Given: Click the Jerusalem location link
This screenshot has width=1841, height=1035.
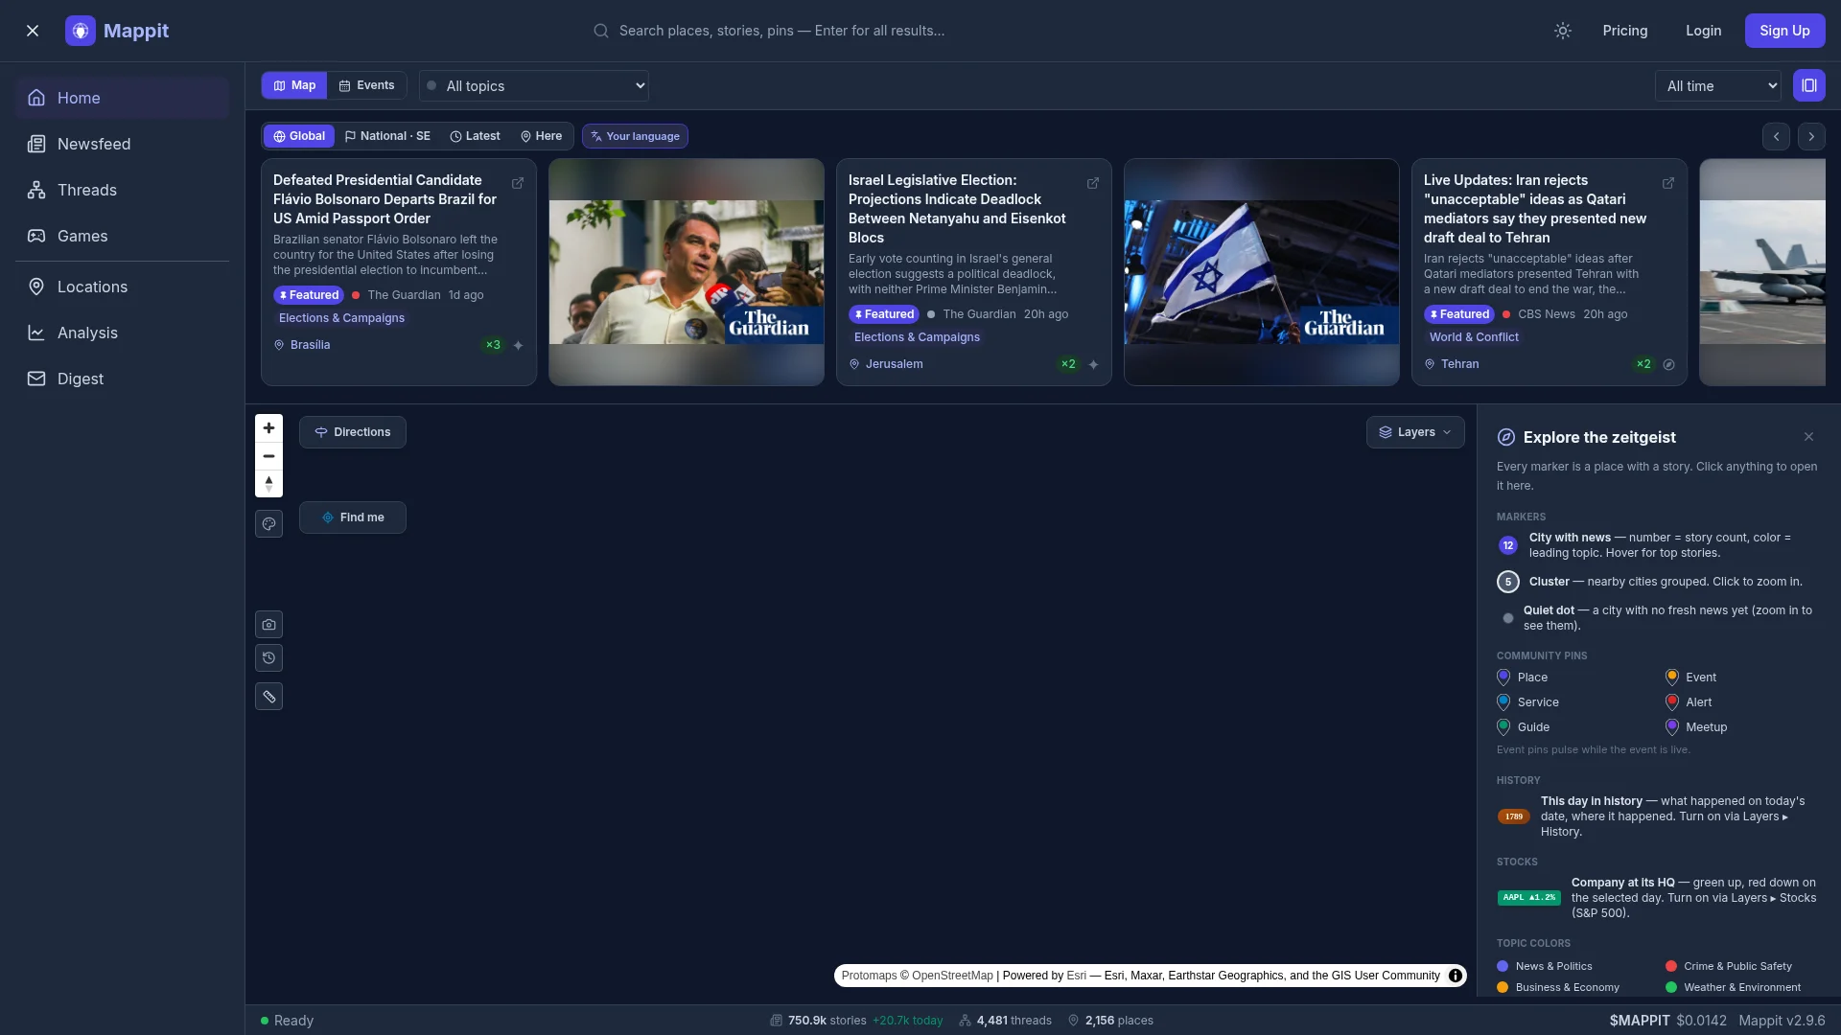Looking at the screenshot, I should coord(886,364).
